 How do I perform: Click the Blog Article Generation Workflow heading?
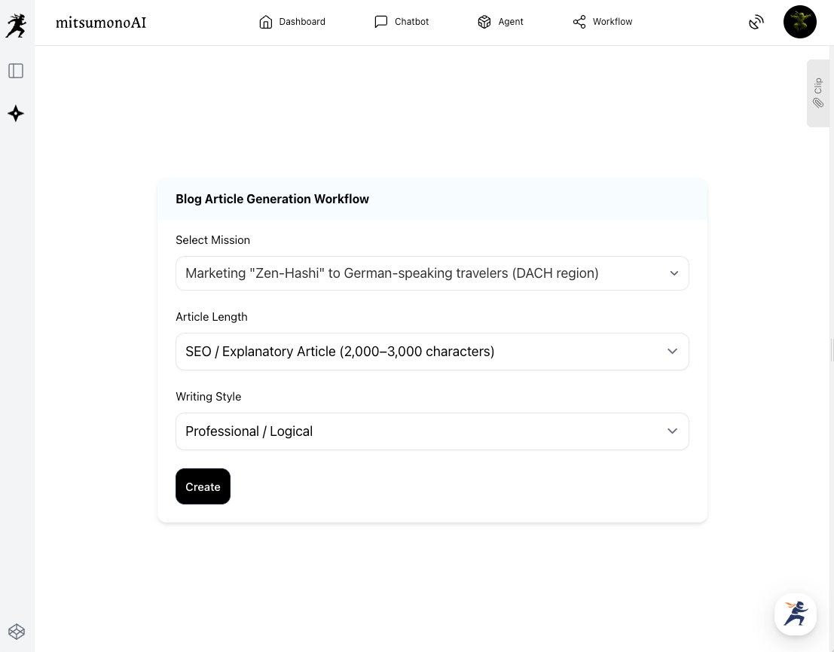tap(272, 199)
